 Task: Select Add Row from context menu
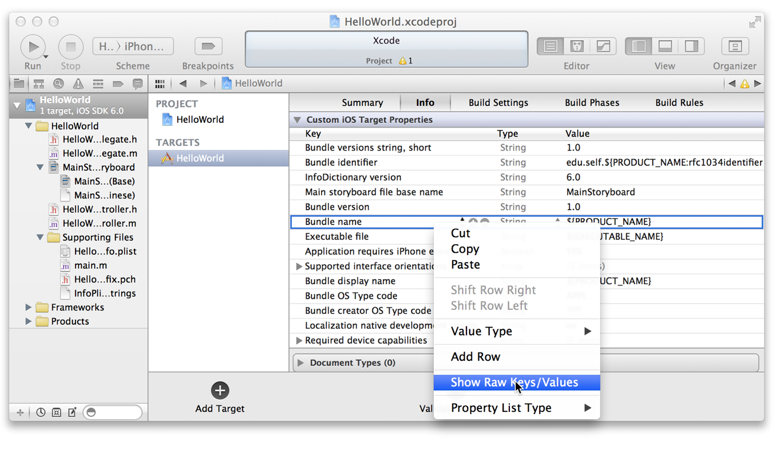(x=475, y=357)
